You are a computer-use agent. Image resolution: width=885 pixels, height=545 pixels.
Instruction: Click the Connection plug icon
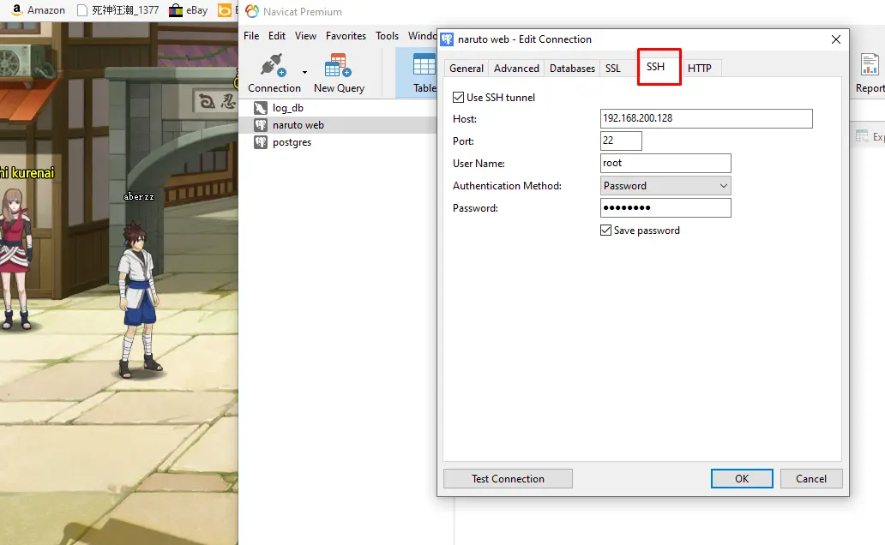point(274,65)
